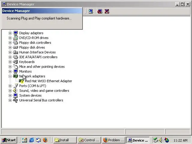This screenshot has height=144, width=192.
Task: Expand the Mice and other pointing devices node
Action: [10, 67]
